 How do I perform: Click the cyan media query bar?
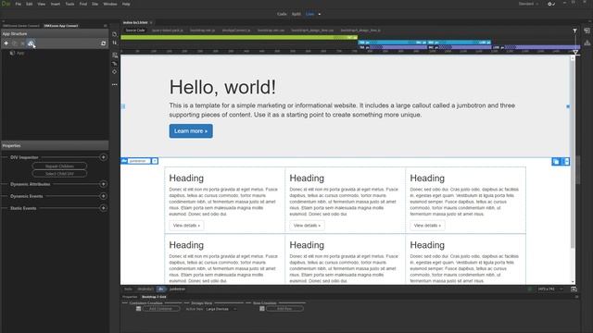[x=424, y=43]
